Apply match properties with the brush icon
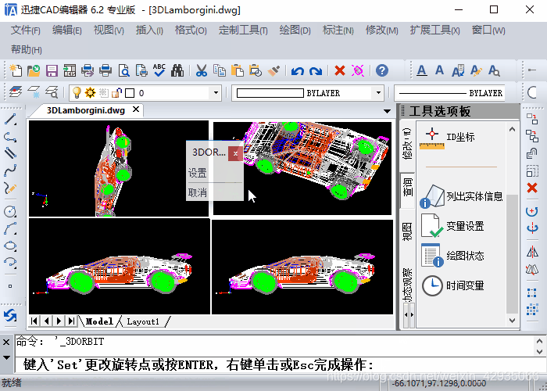The image size is (547, 391). (273, 71)
